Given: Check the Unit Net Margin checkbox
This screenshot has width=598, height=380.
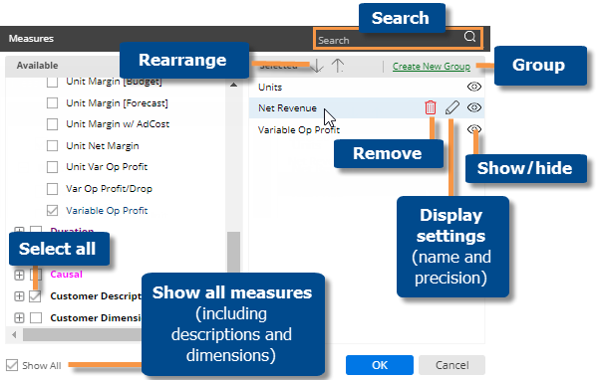Looking at the screenshot, I should (52, 146).
